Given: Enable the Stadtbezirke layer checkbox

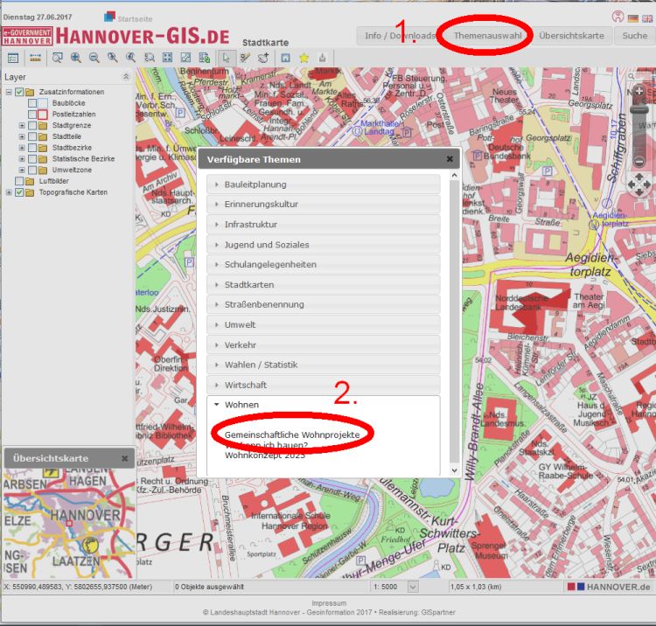Looking at the screenshot, I should tap(32, 148).
